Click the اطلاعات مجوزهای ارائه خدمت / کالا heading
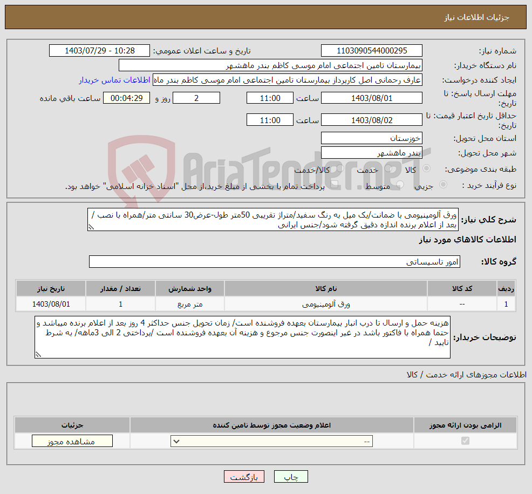The height and width of the screenshot is (494, 532). (x=467, y=375)
